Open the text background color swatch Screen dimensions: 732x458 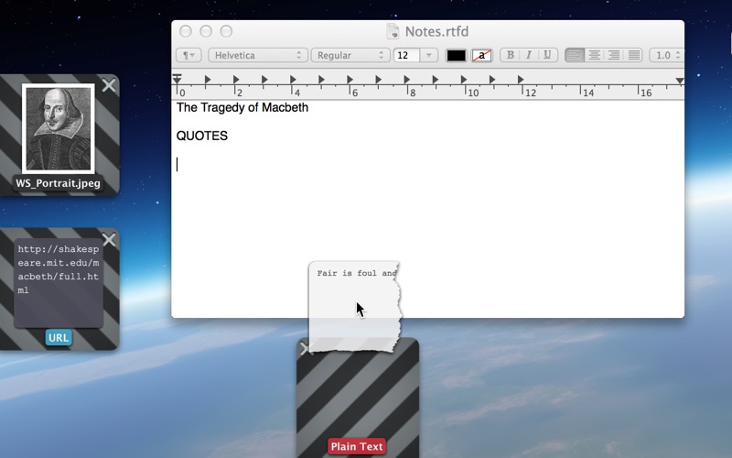(x=481, y=55)
